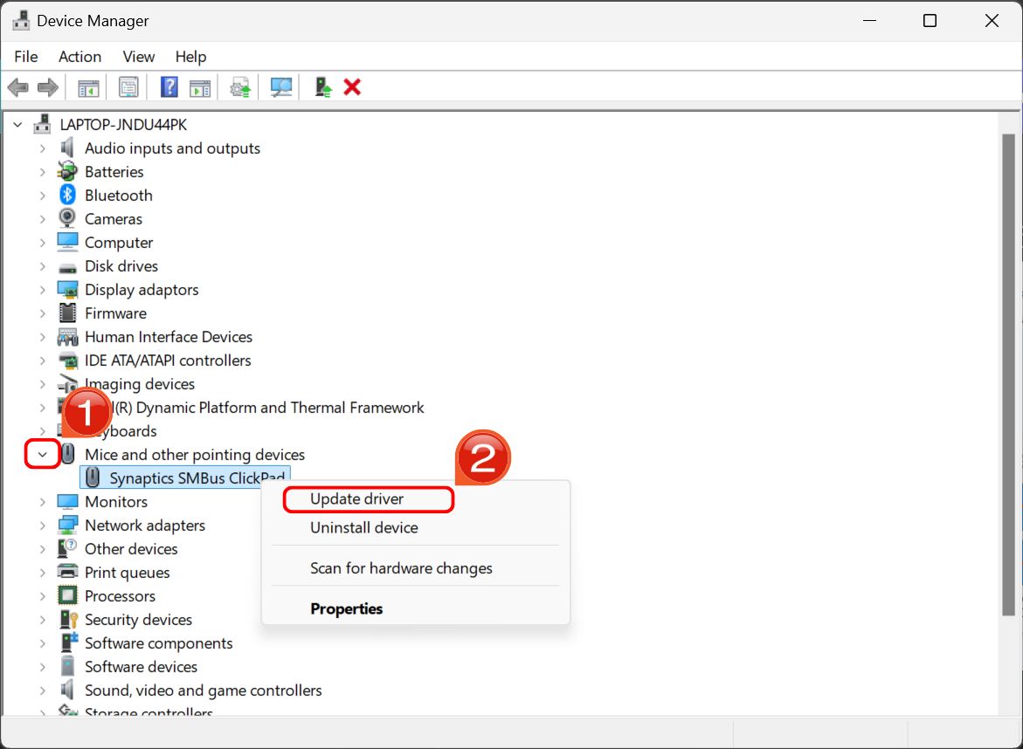Click the Display adaptors icon

click(67, 290)
